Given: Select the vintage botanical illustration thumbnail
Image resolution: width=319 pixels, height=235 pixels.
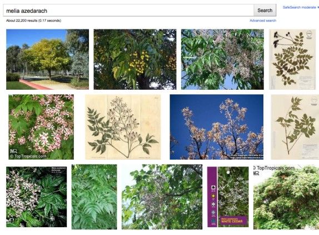Looking at the screenshot, I should coord(123,127).
